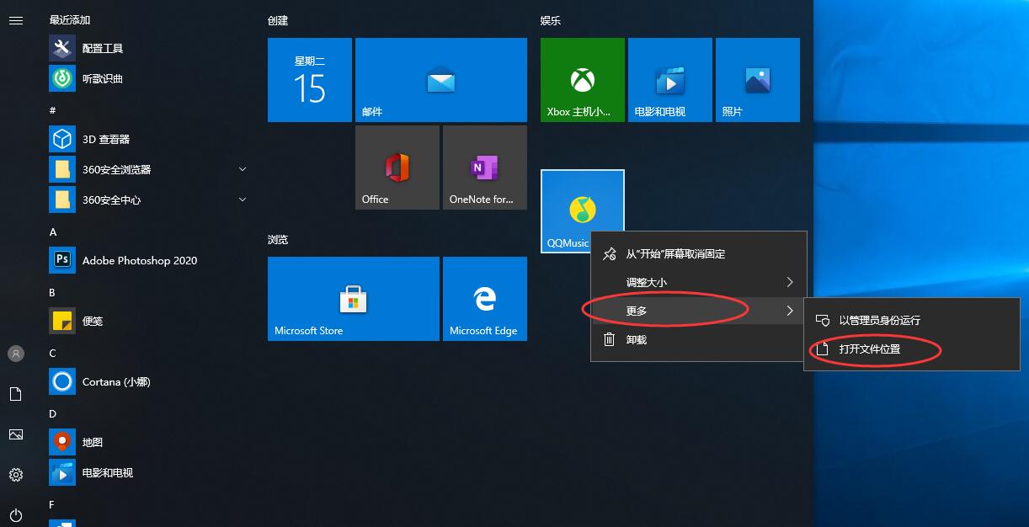1029x527 pixels.
Task: Expand the 调整大小 submenu arrow
Action: (x=790, y=282)
